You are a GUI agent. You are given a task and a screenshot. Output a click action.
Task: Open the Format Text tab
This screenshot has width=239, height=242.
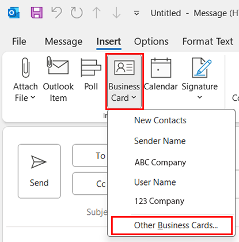point(207,41)
